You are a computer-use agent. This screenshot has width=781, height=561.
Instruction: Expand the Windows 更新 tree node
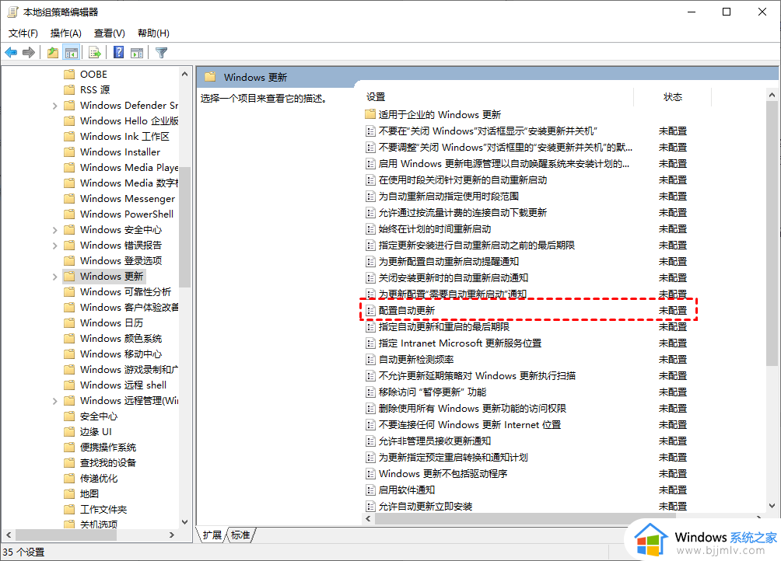54,277
